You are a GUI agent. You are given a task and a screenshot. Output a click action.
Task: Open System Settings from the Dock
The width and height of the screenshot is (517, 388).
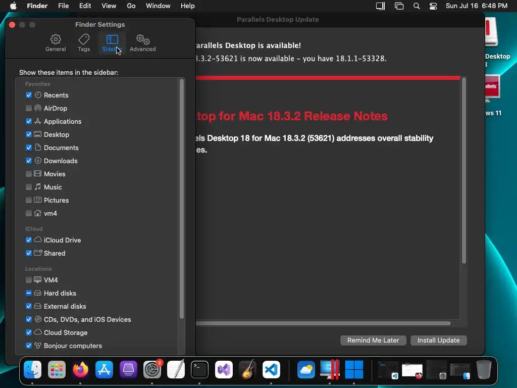click(152, 369)
